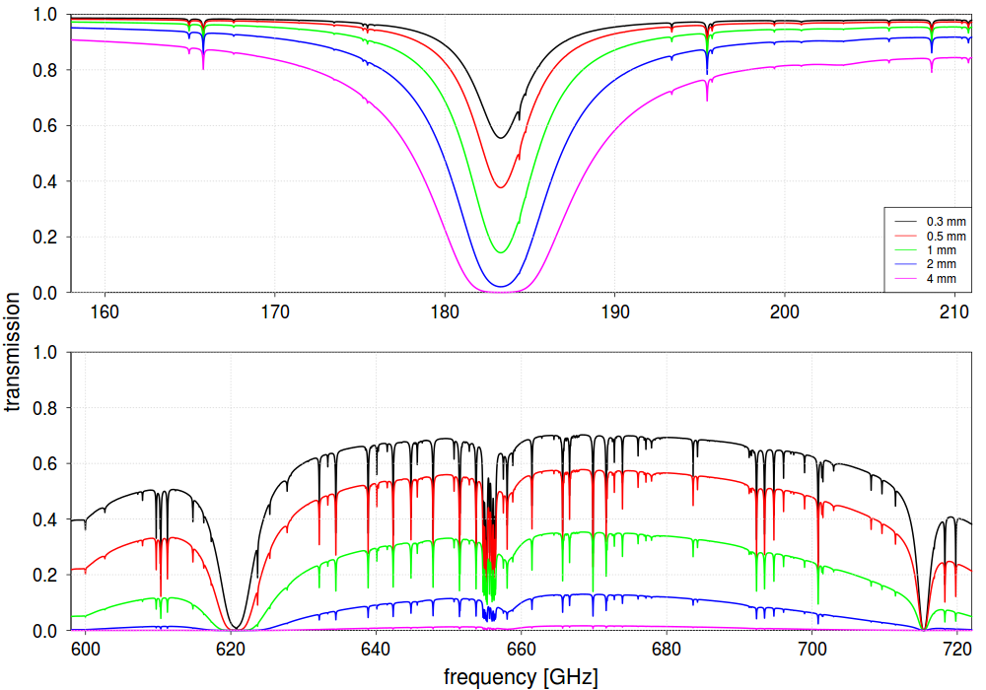Click the "200" frequency tick label

(x=785, y=311)
